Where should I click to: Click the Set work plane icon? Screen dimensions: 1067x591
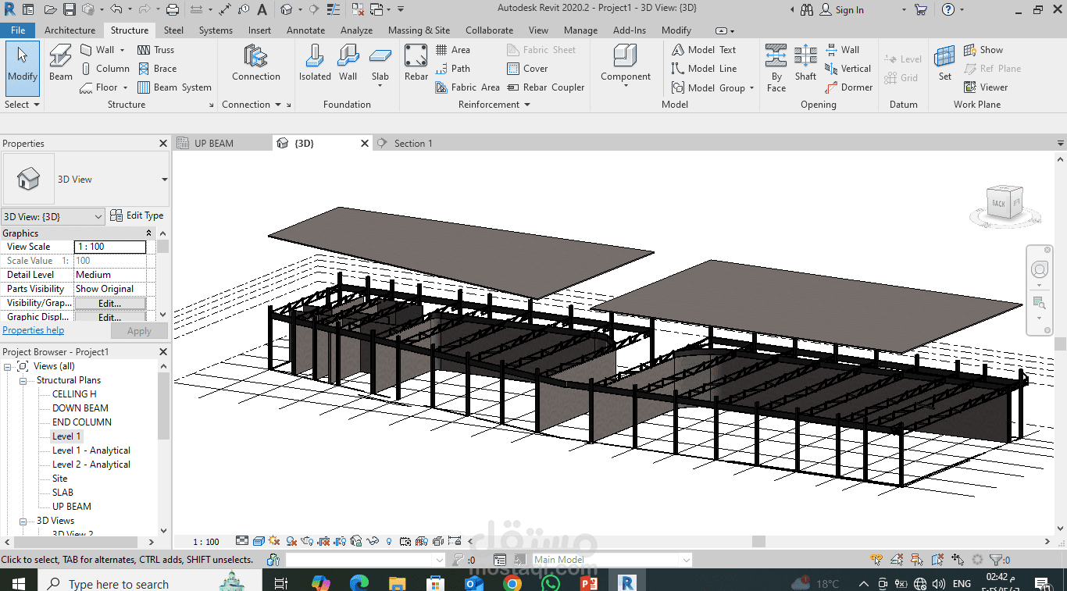point(944,62)
